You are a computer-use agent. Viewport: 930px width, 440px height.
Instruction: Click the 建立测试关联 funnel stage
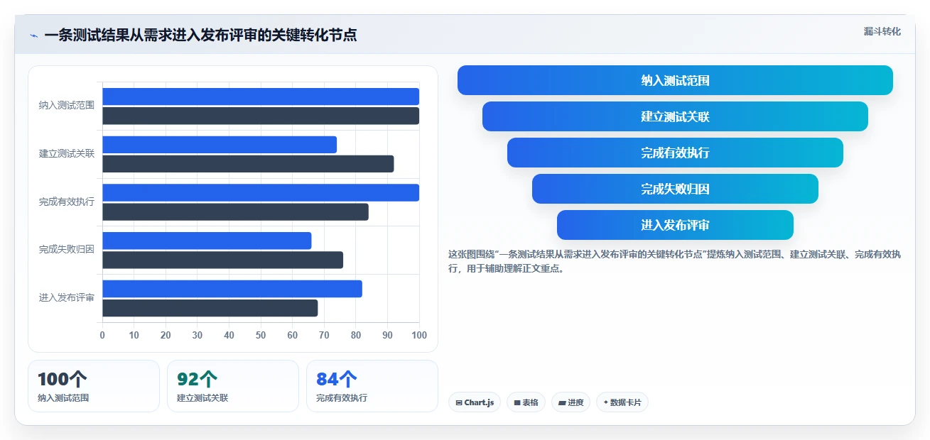[x=675, y=116]
